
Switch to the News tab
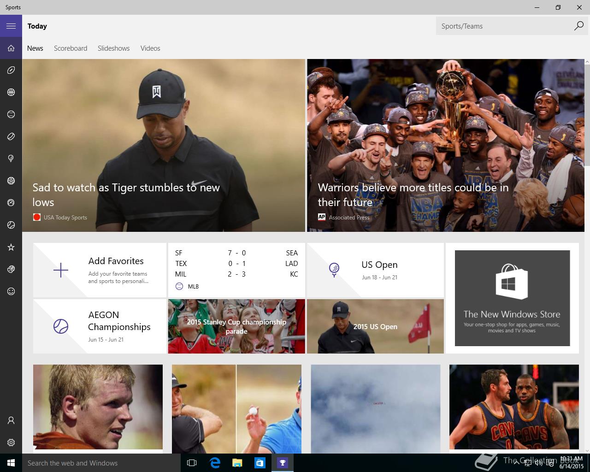pyautogui.click(x=35, y=48)
